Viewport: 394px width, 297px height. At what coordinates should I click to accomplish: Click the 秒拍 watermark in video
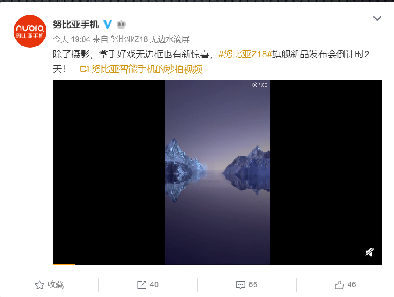(260, 85)
